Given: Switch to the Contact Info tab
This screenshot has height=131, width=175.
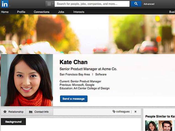Looking at the screenshot, I should (41, 112).
